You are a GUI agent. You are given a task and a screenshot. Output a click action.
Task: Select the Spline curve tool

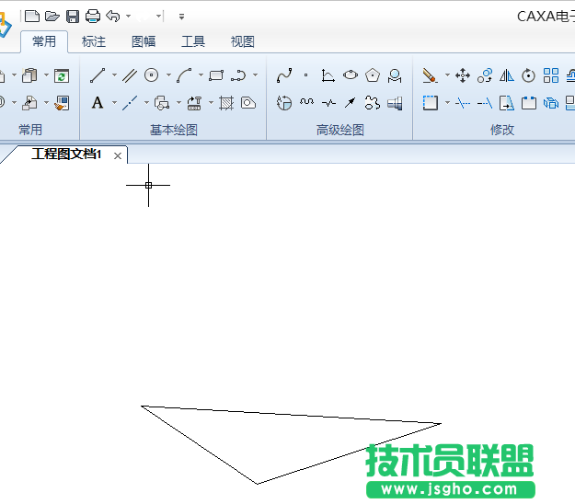pos(284,75)
